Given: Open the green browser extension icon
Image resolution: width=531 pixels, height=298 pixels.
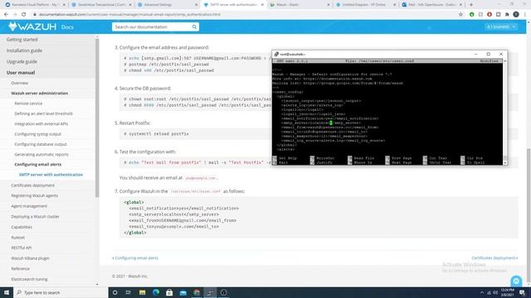Looking at the screenshot, I should [x=472, y=15].
